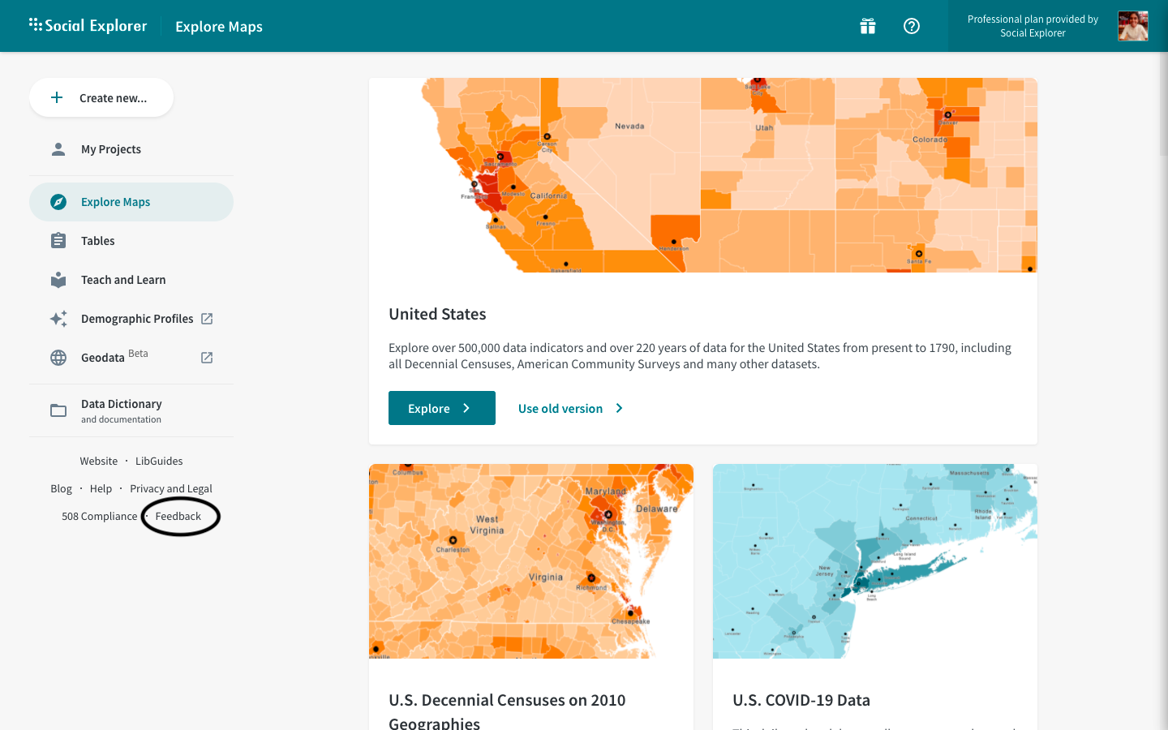Viewport: 1168px width, 730px height.
Task: Open the gift box icon in header
Action: tap(868, 26)
